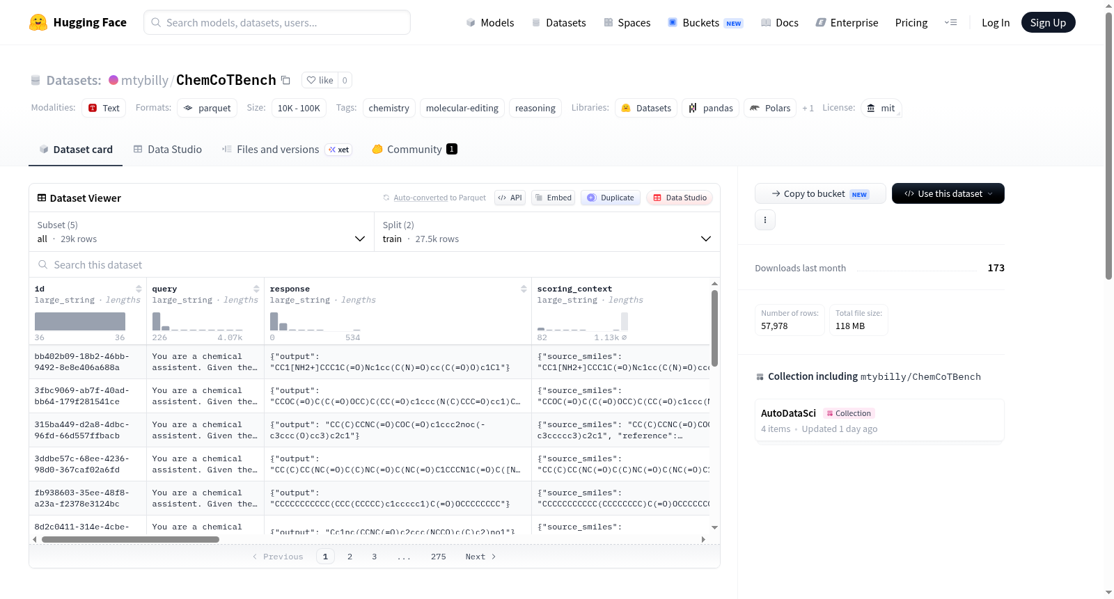Click the response length histogram

point(315,321)
